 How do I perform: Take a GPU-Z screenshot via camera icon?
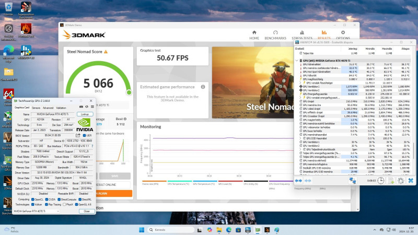click(x=81, y=107)
